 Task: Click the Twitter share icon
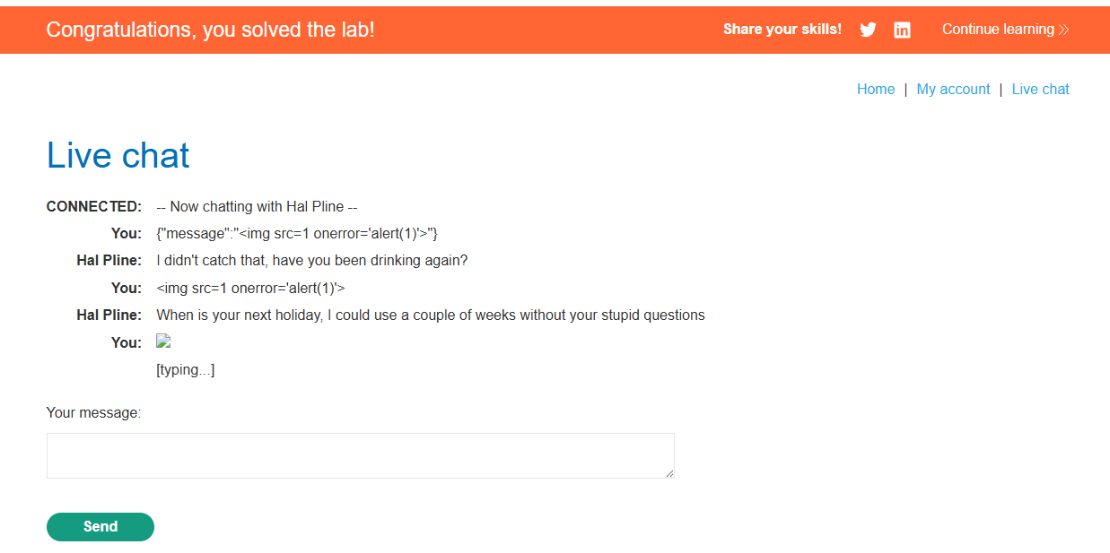tap(868, 30)
